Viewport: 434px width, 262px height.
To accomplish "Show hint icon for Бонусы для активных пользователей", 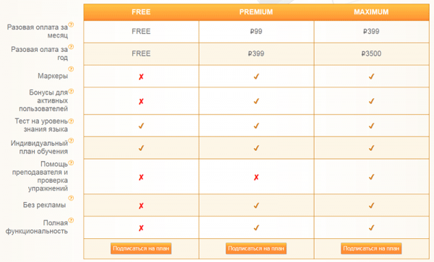I will (71, 91).
